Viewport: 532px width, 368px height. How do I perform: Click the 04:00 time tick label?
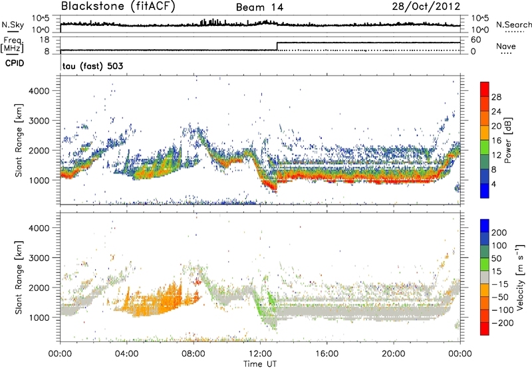pos(126,354)
